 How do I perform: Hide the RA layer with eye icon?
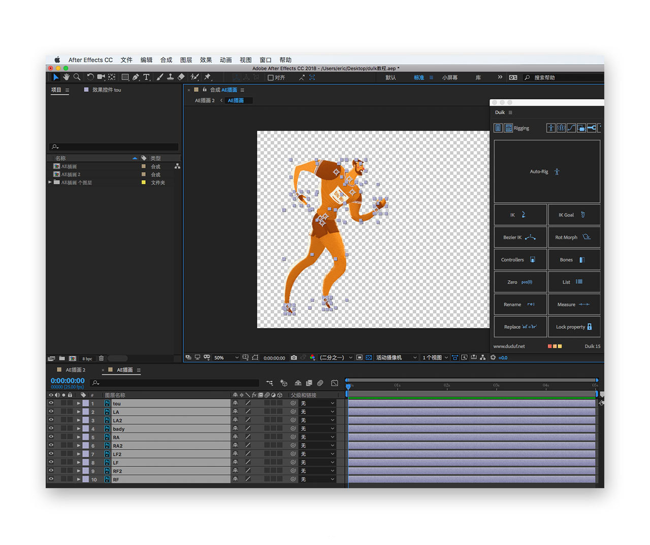coord(51,437)
